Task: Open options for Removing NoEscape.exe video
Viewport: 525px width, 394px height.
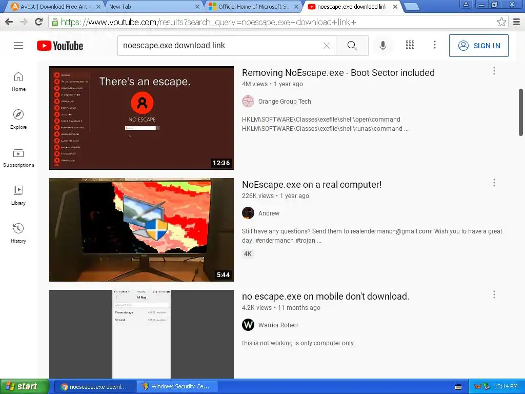Action: click(x=494, y=71)
